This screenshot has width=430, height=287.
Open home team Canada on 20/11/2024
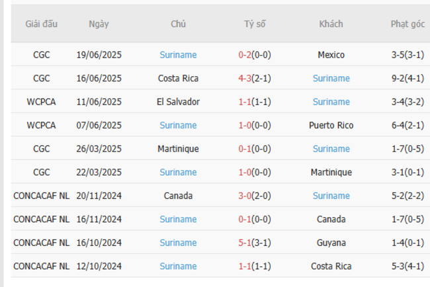178,196
